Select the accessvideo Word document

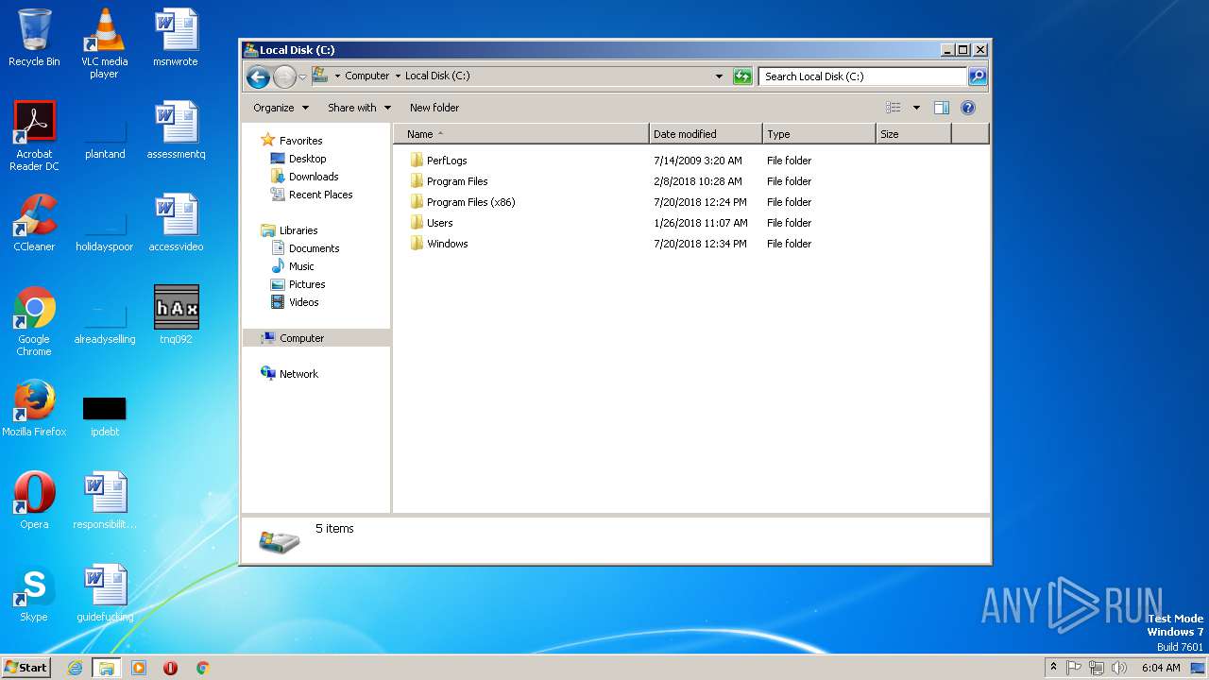coord(176,223)
